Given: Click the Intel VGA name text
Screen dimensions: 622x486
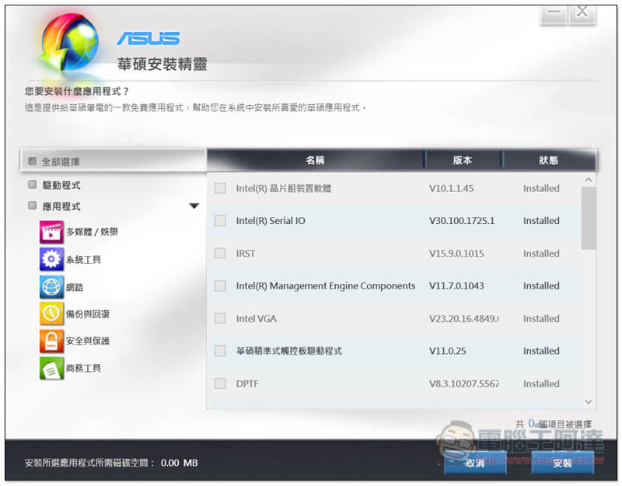Looking at the screenshot, I should (x=257, y=319).
